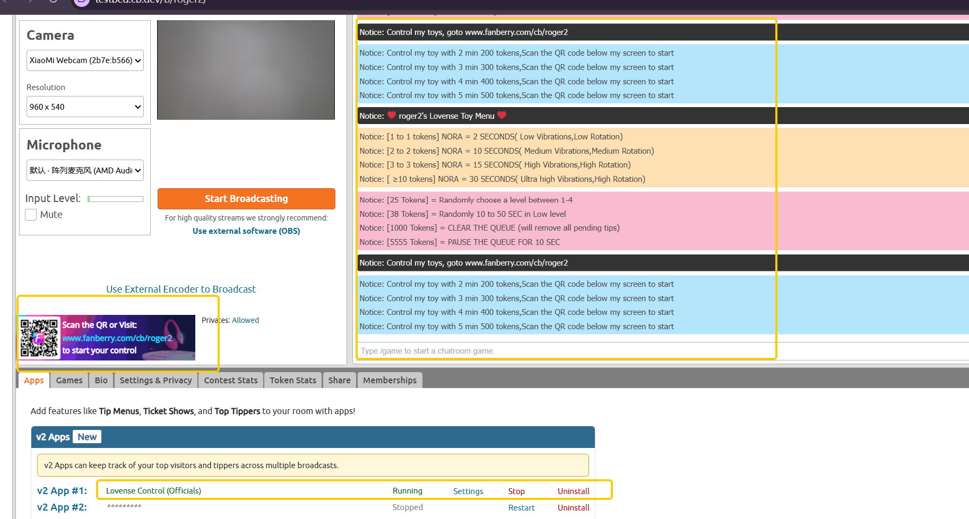Click the camera preview thumbnail
Image resolution: width=969 pixels, height=519 pixels.
246,70
